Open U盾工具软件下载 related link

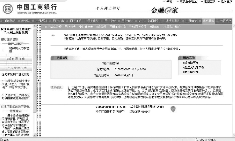(x=193, y=67)
